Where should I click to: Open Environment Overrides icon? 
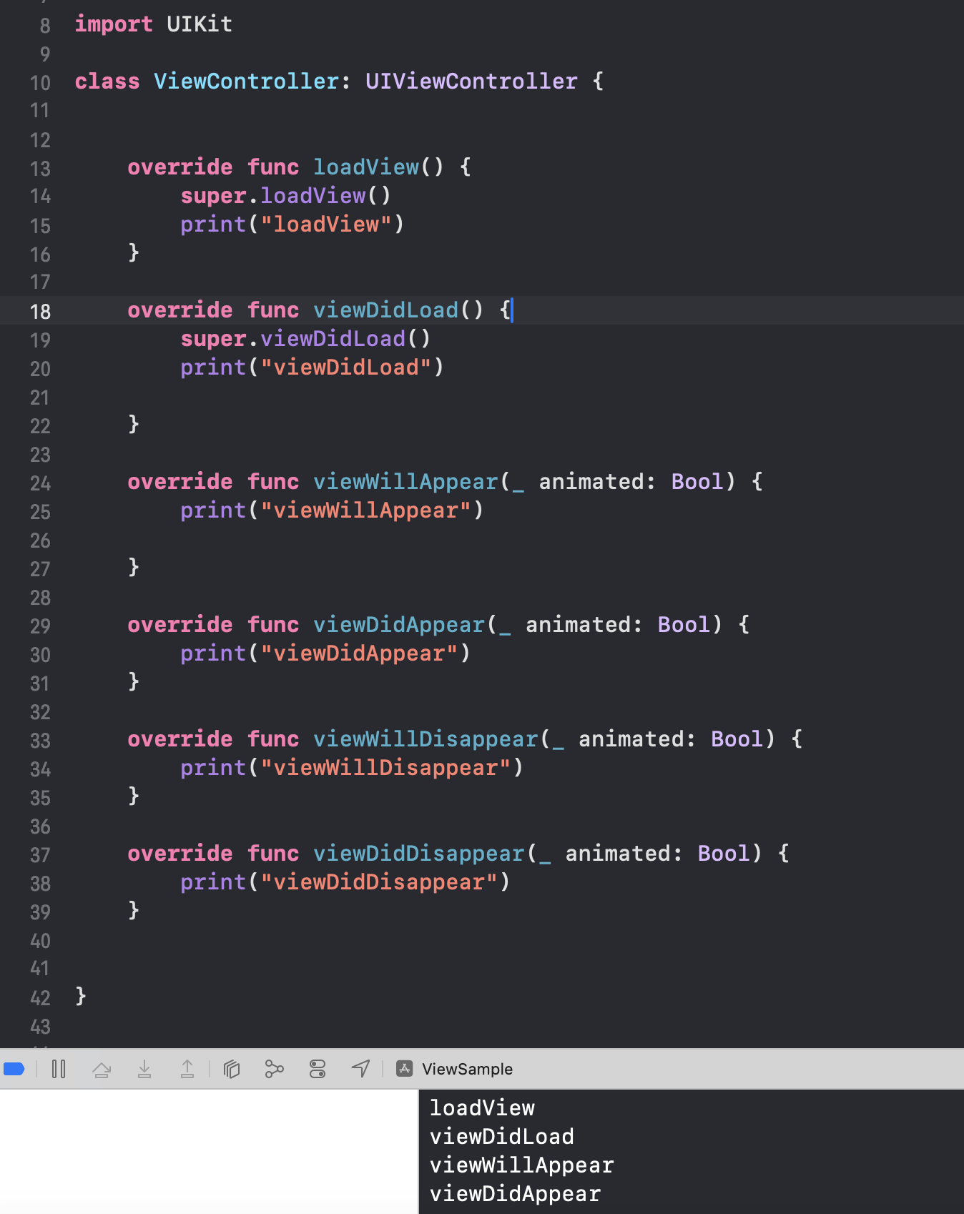tap(318, 1069)
